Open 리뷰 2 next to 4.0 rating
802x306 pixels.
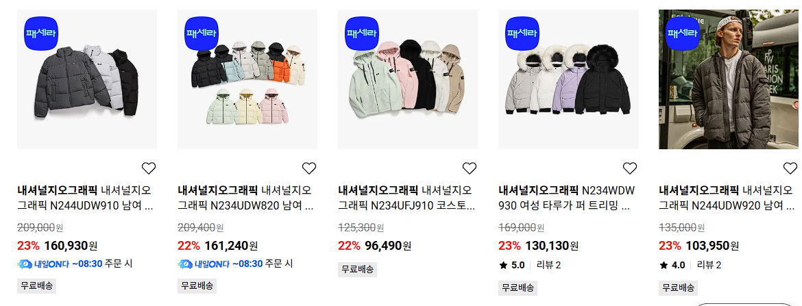click(x=710, y=265)
